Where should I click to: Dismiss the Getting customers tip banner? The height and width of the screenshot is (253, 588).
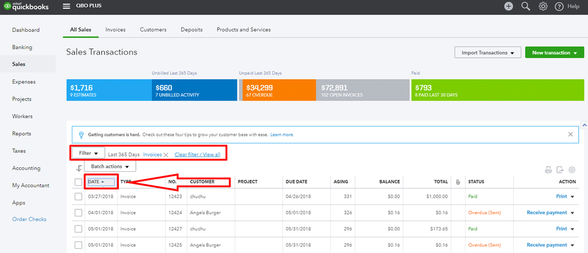pyautogui.click(x=570, y=134)
